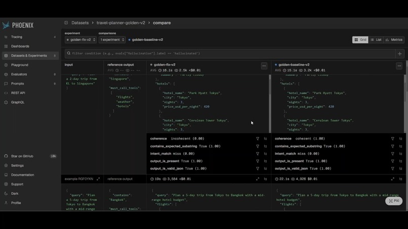This screenshot has height=229, width=408.
Task: Click the reference output column header
Action: (x=120, y=65)
